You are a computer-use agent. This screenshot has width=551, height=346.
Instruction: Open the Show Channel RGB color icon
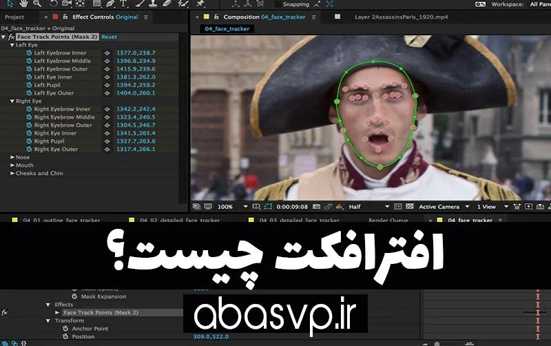click(340, 206)
